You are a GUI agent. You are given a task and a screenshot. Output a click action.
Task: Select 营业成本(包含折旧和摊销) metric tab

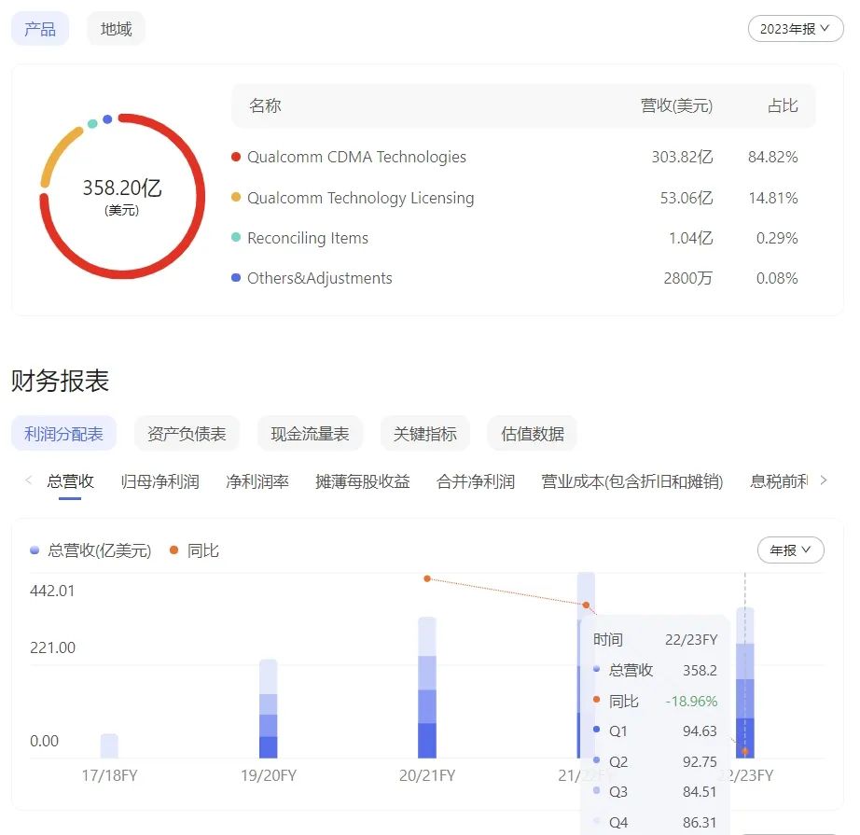click(631, 481)
